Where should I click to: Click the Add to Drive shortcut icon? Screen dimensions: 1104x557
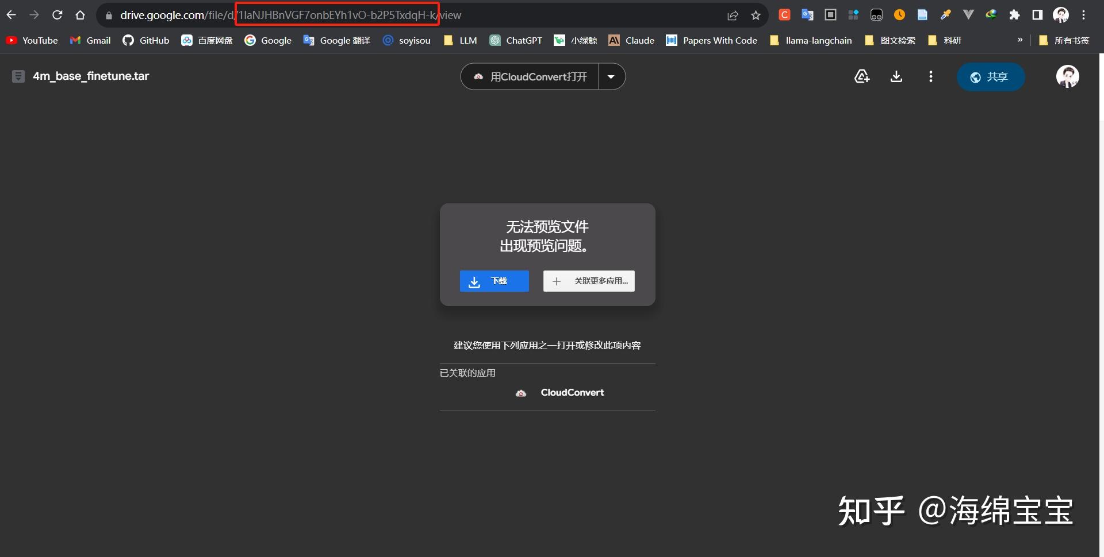point(861,76)
